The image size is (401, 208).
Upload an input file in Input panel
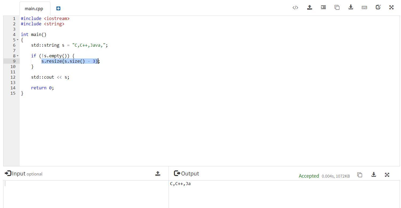(x=158, y=174)
